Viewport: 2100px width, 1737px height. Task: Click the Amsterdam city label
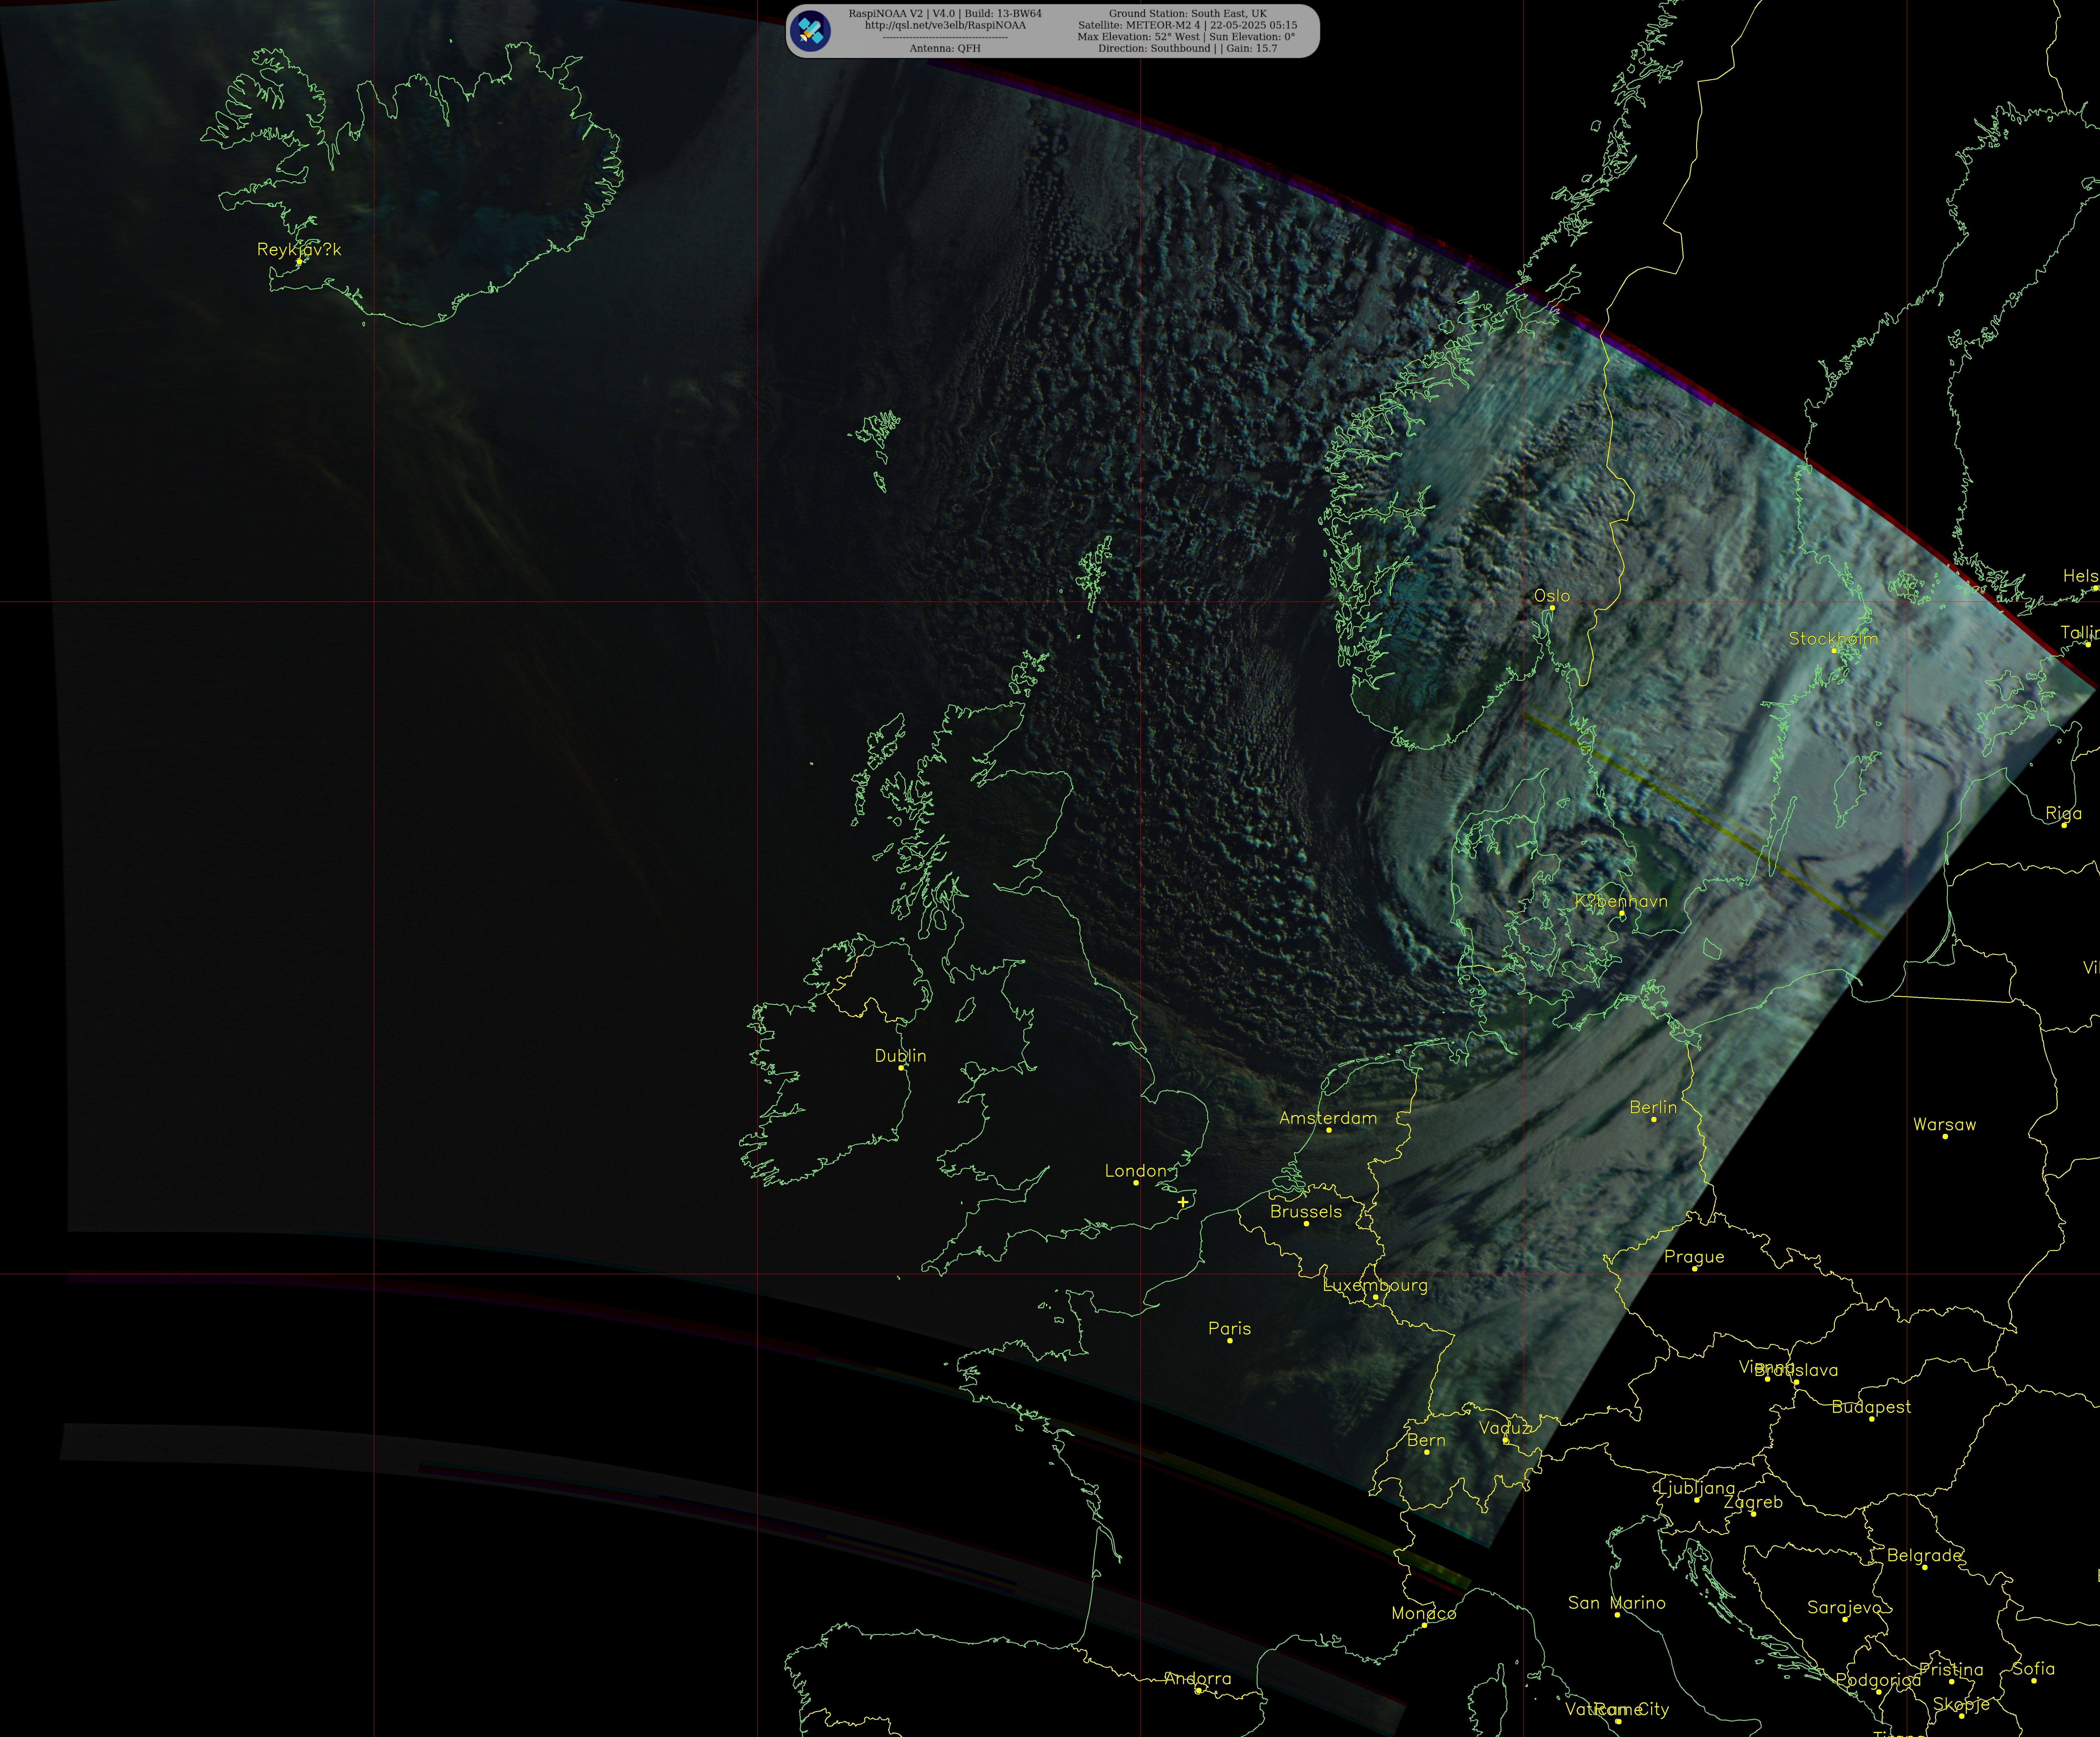pyautogui.click(x=1328, y=1118)
